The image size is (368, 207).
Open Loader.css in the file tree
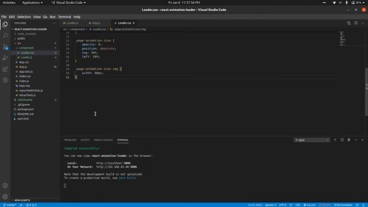27,52
